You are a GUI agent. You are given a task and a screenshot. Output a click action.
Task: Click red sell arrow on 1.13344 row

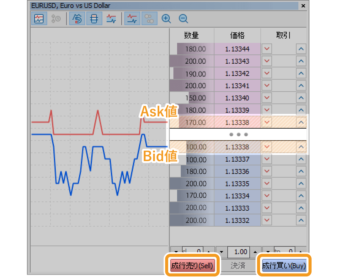(267, 49)
